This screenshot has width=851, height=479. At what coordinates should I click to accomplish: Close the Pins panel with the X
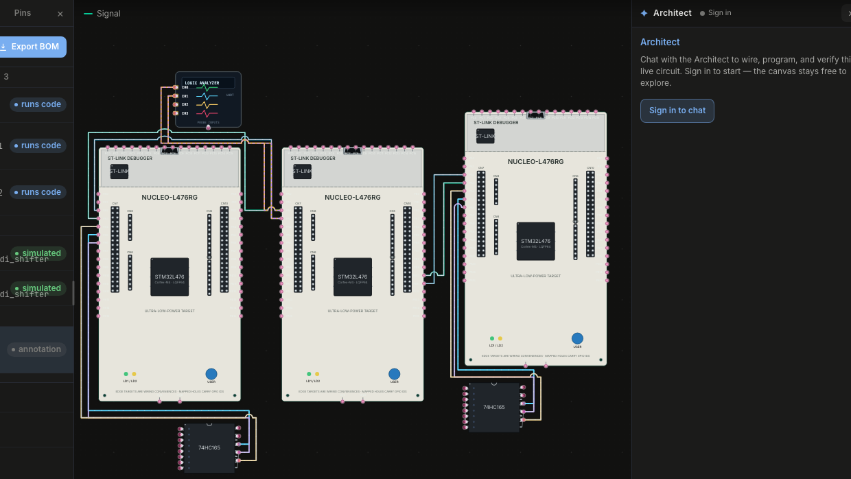tap(60, 14)
